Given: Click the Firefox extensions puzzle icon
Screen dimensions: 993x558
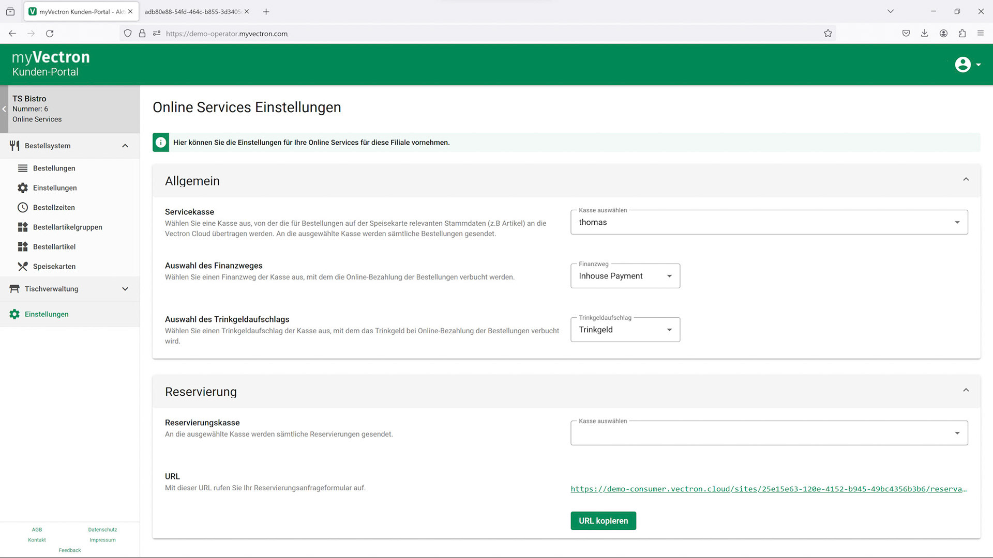Looking at the screenshot, I should click(962, 34).
